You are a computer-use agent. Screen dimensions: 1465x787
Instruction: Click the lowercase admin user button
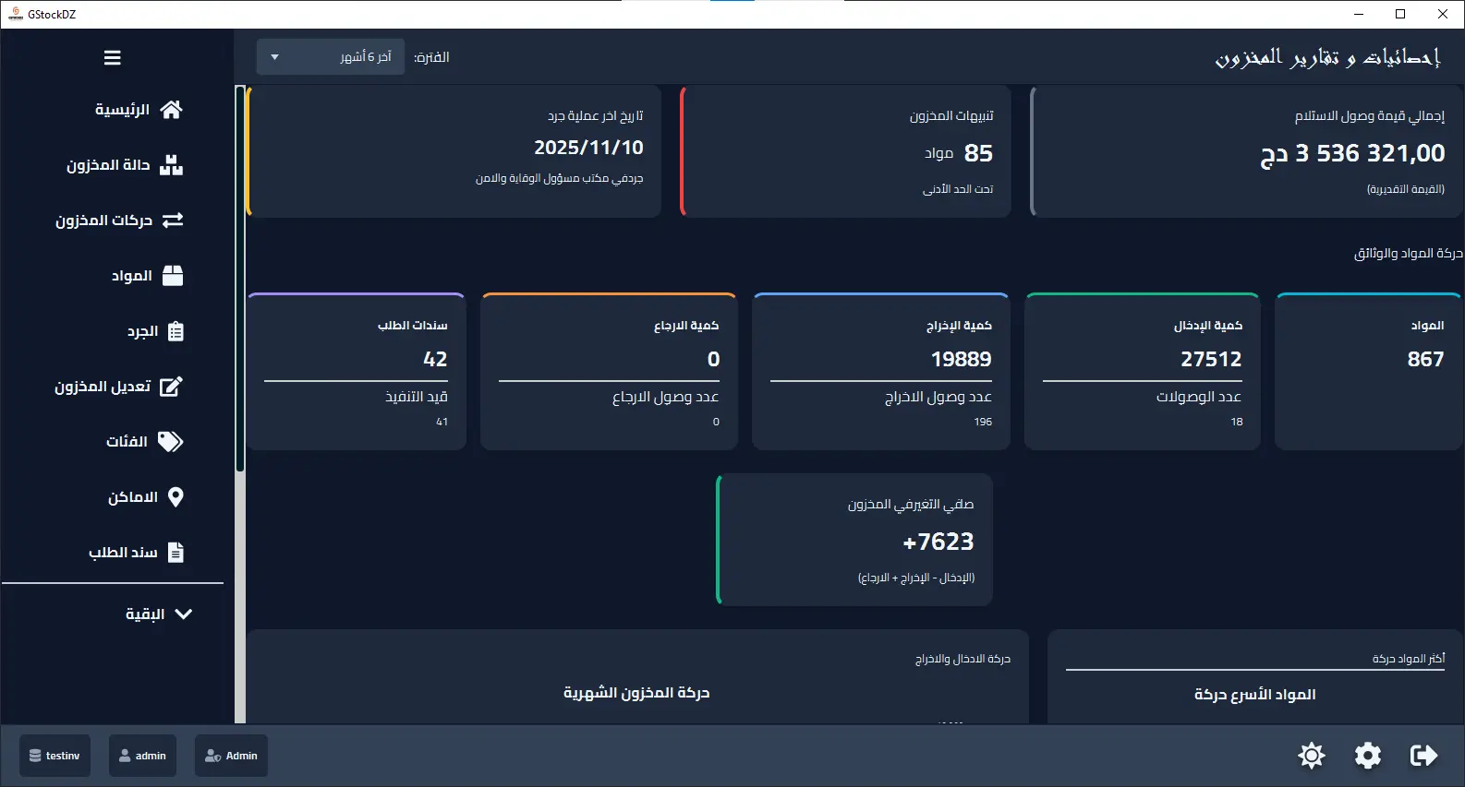point(142,756)
